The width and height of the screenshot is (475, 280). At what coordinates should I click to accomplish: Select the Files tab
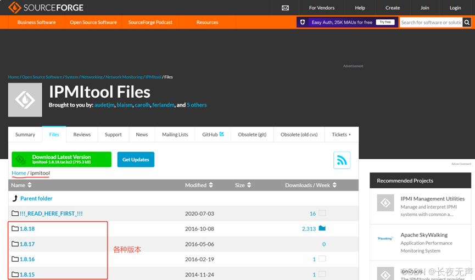tap(54, 135)
